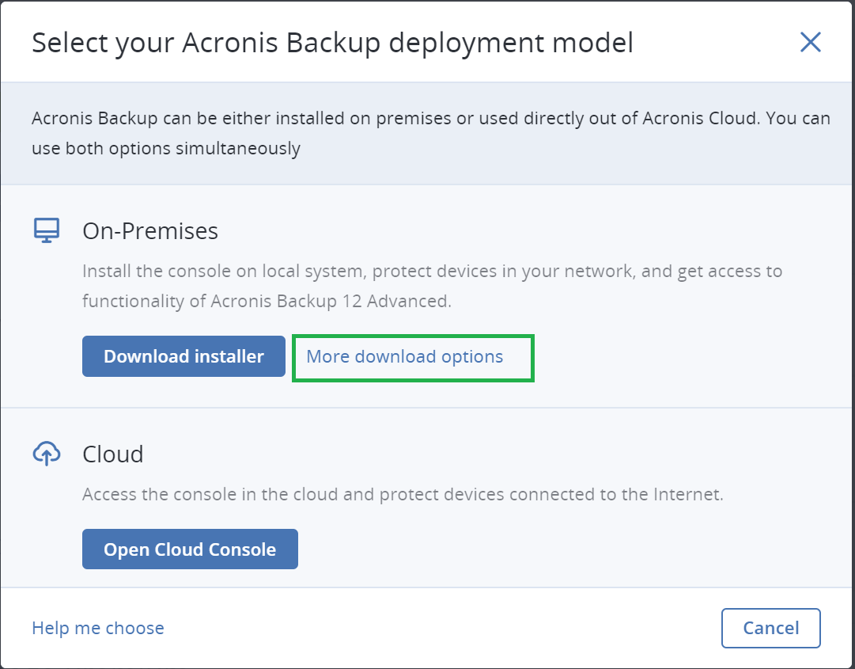Cancel the deployment model selection
The image size is (855, 669).
pos(770,628)
